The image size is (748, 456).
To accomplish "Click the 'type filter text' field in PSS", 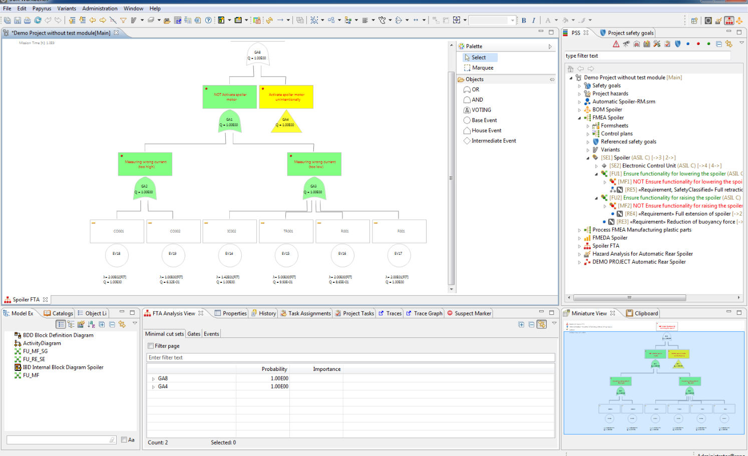I will tap(647, 56).
